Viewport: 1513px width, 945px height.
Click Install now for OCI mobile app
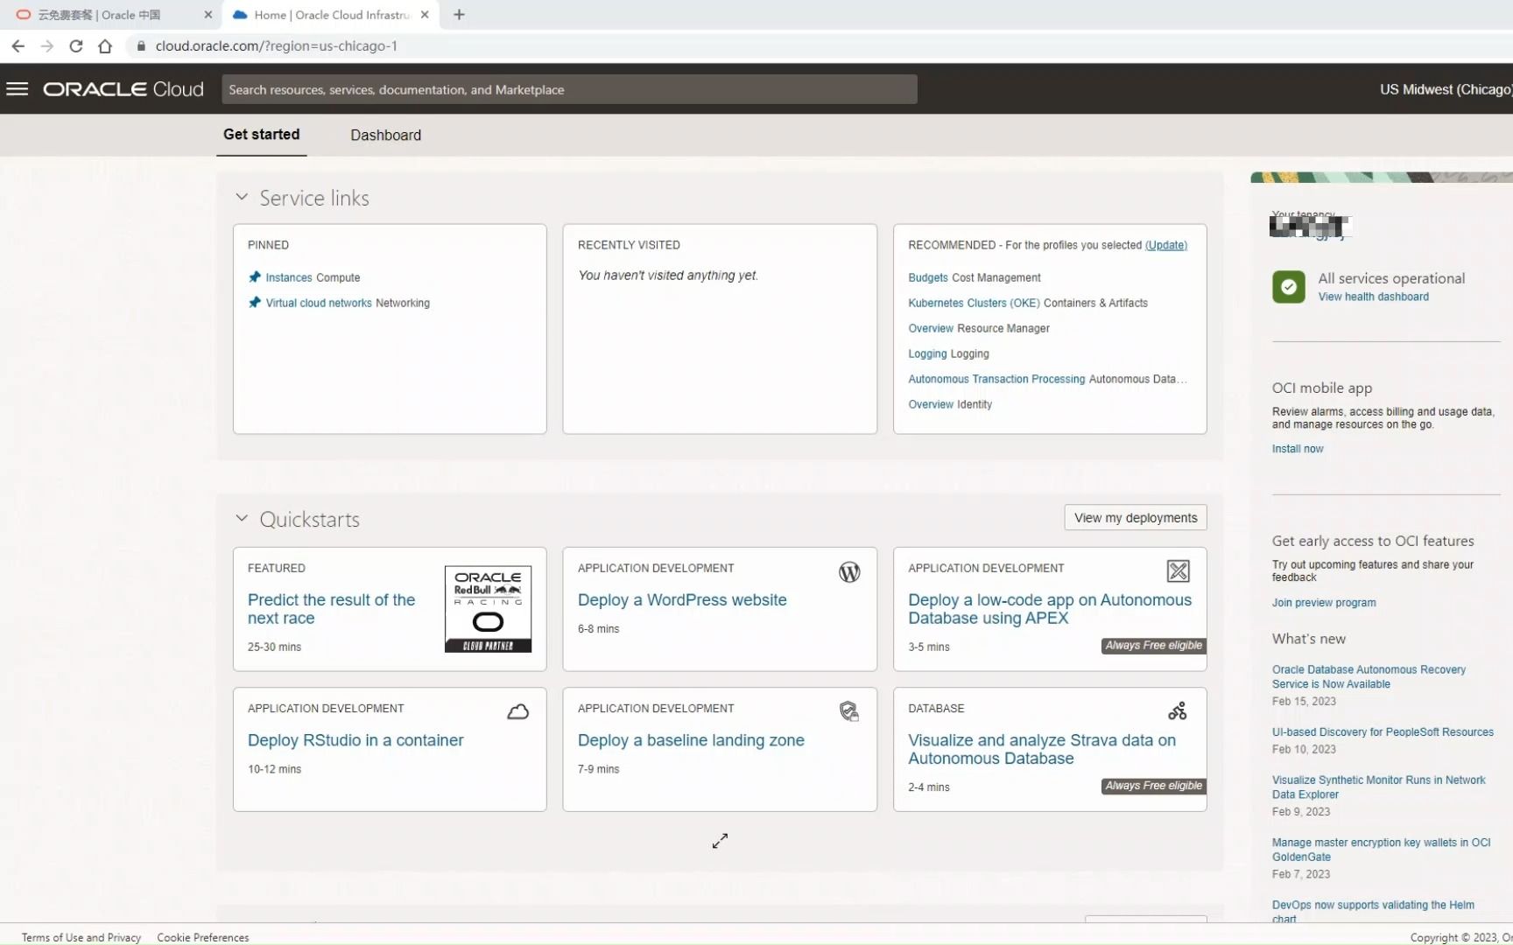point(1298,449)
